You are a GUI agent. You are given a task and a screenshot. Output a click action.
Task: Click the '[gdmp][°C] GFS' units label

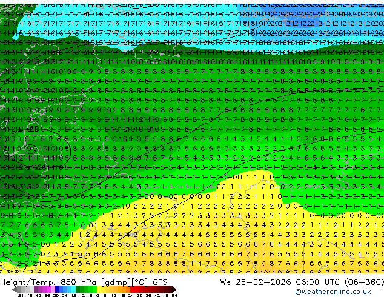(x=134, y=282)
